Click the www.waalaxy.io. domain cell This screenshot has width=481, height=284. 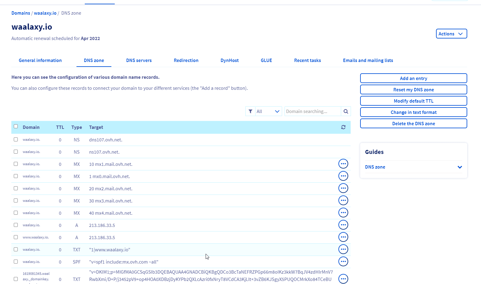[36, 237]
